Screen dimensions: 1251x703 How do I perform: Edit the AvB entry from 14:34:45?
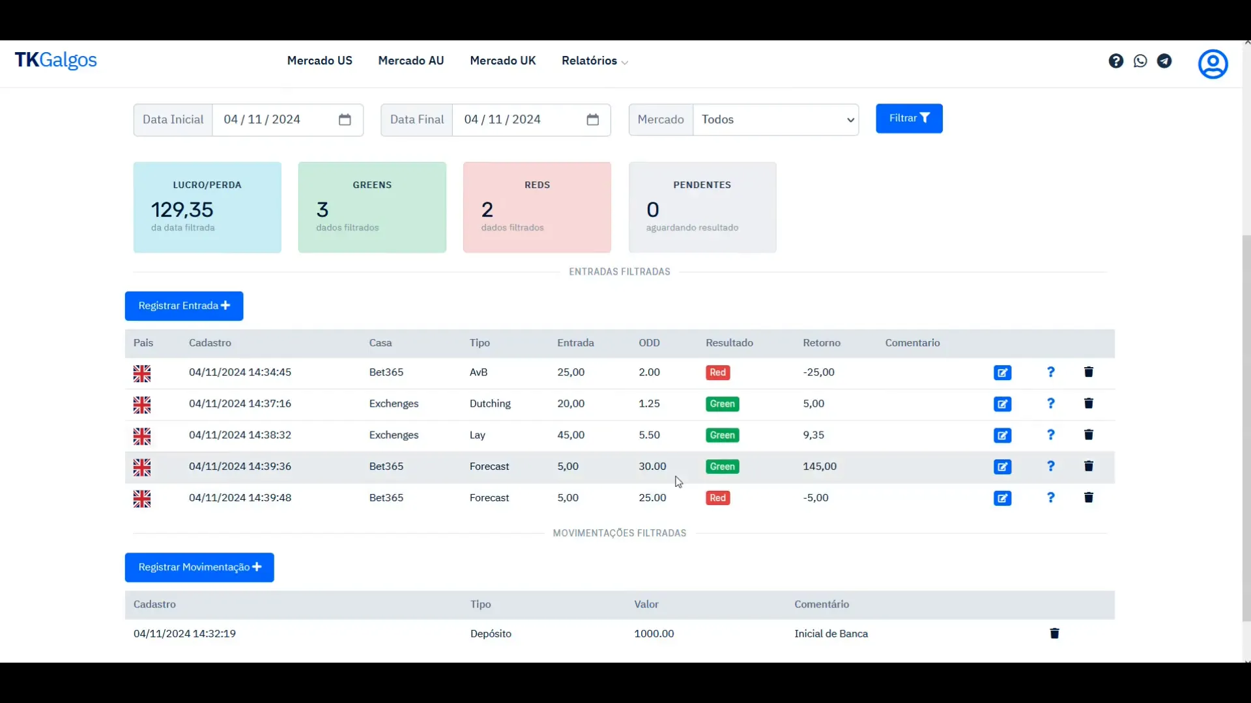[x=1002, y=373]
